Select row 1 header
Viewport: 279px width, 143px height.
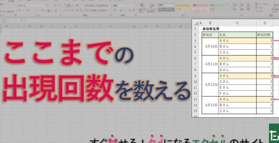pos(195,29)
